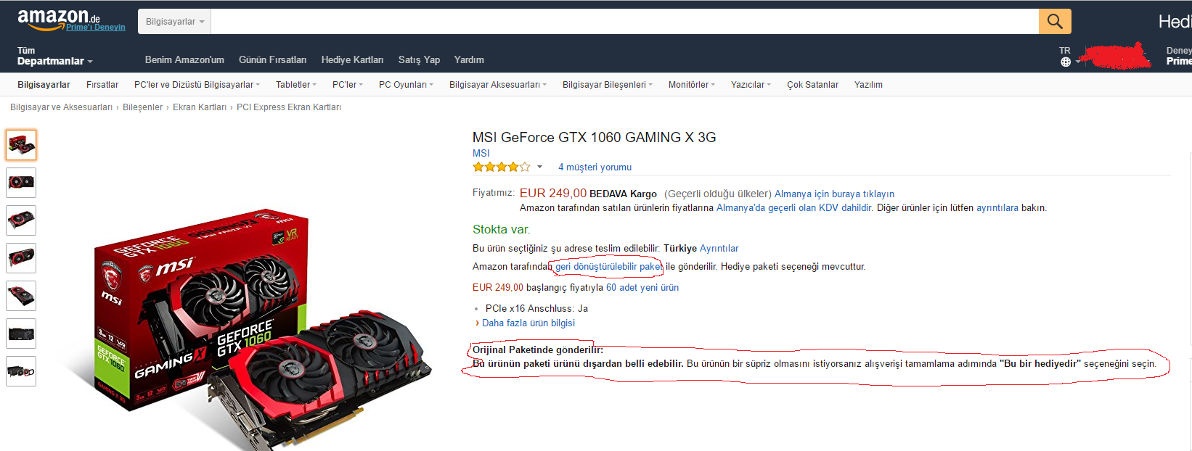1192x451 pixels.
Task: Select the first thumbnail showing box and card
Action: pyautogui.click(x=21, y=145)
